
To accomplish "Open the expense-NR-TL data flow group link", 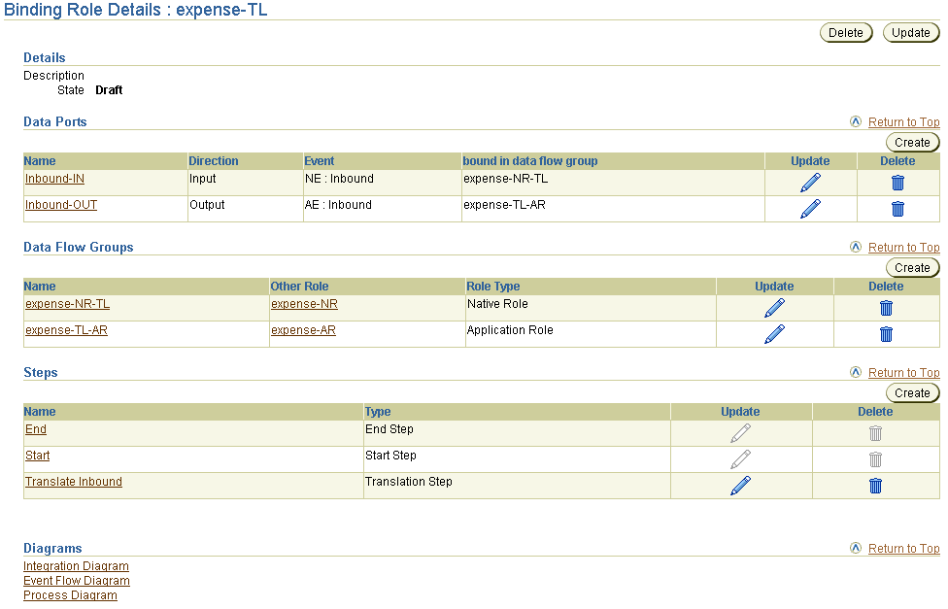I will 67,304.
